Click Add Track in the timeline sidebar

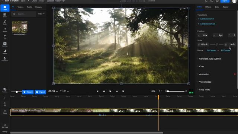tap(5, 126)
